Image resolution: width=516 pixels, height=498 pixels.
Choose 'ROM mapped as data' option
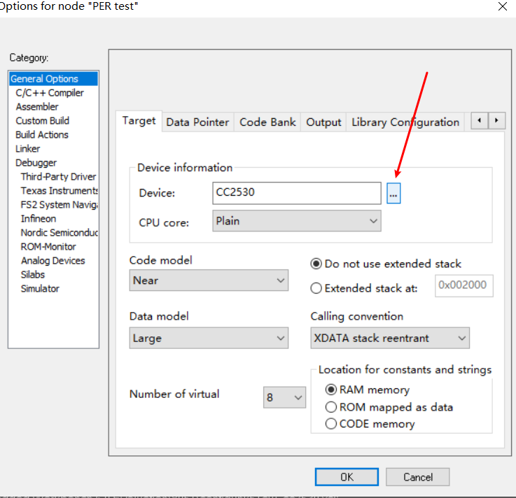[389, 407]
